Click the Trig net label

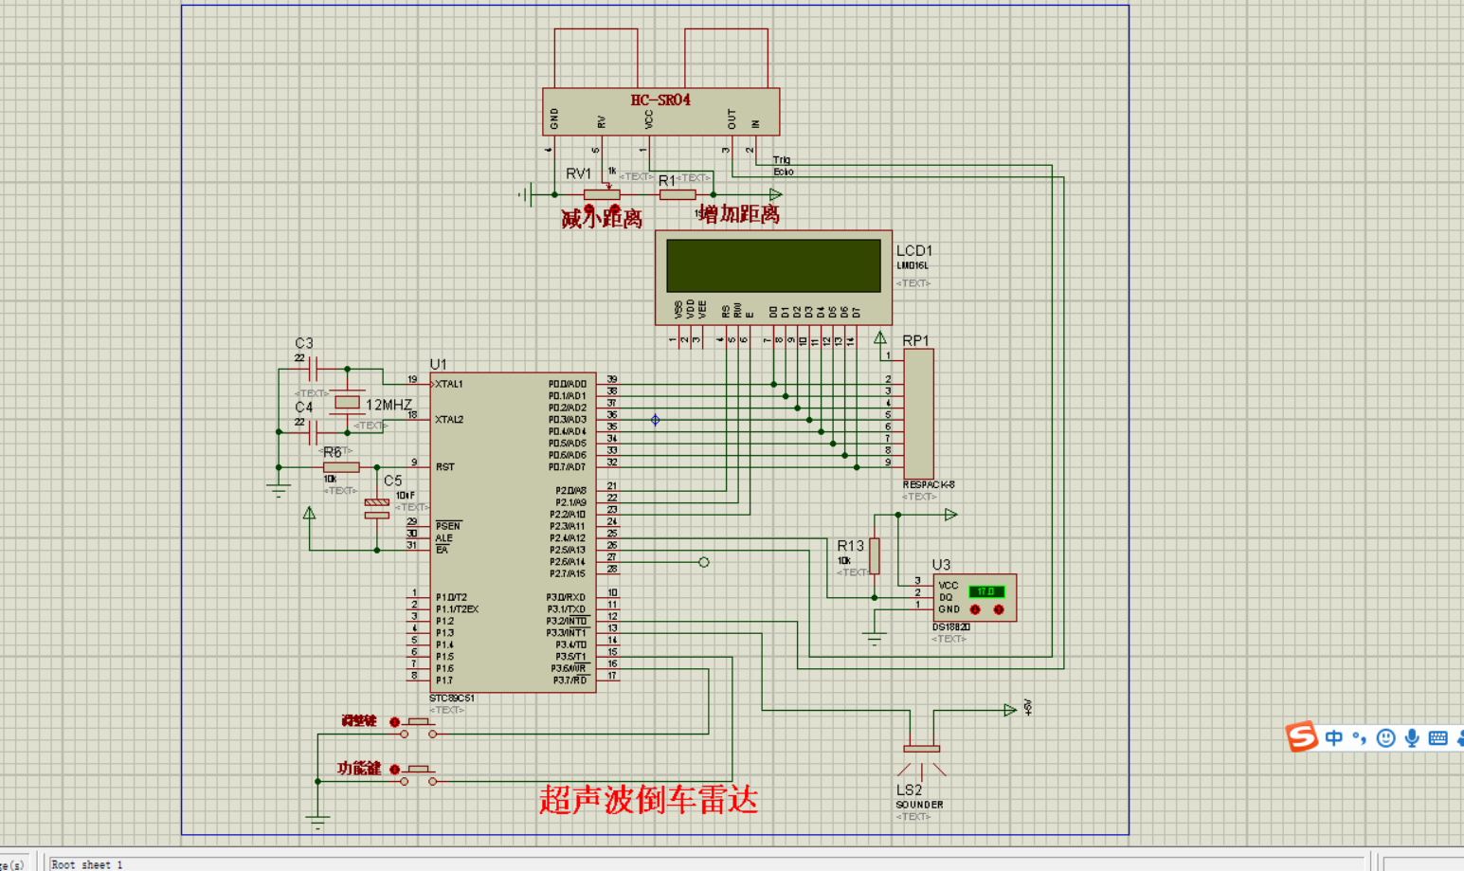tap(782, 160)
